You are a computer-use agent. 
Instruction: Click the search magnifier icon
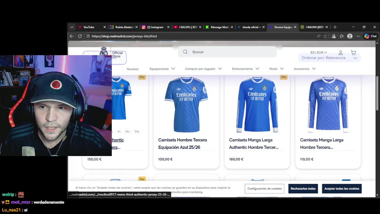[185, 52]
